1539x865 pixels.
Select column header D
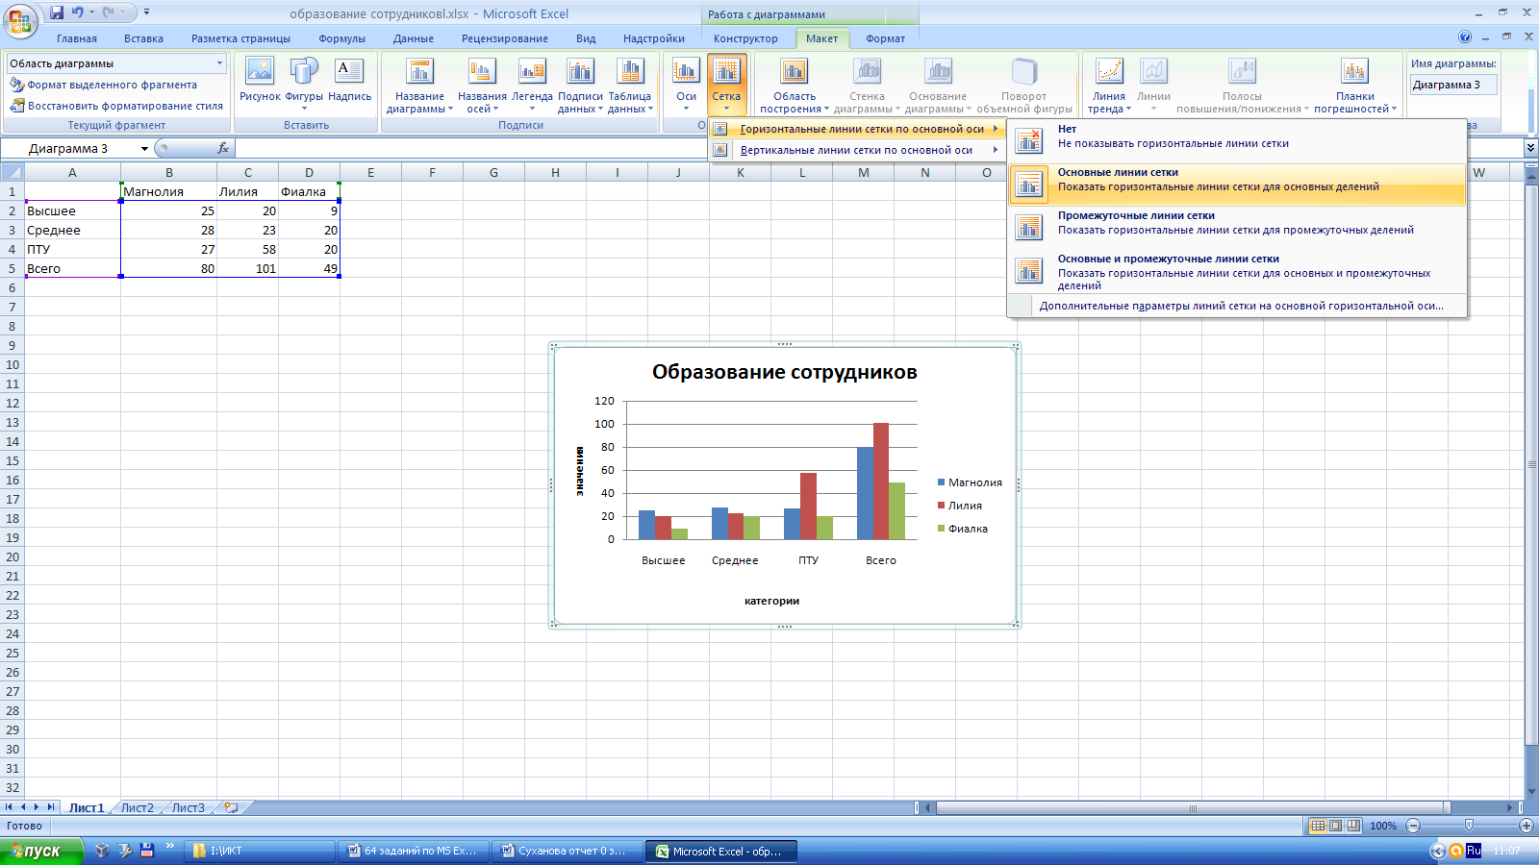(x=309, y=172)
